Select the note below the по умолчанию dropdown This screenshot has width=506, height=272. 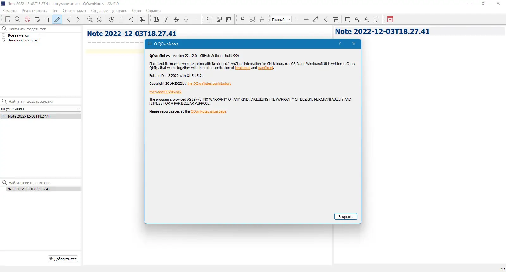[40, 116]
